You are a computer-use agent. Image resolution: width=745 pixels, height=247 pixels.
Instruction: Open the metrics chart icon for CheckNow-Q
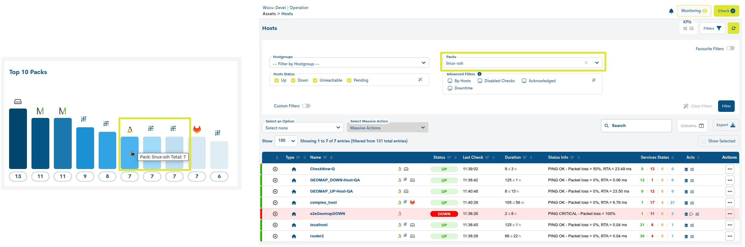click(x=692, y=169)
